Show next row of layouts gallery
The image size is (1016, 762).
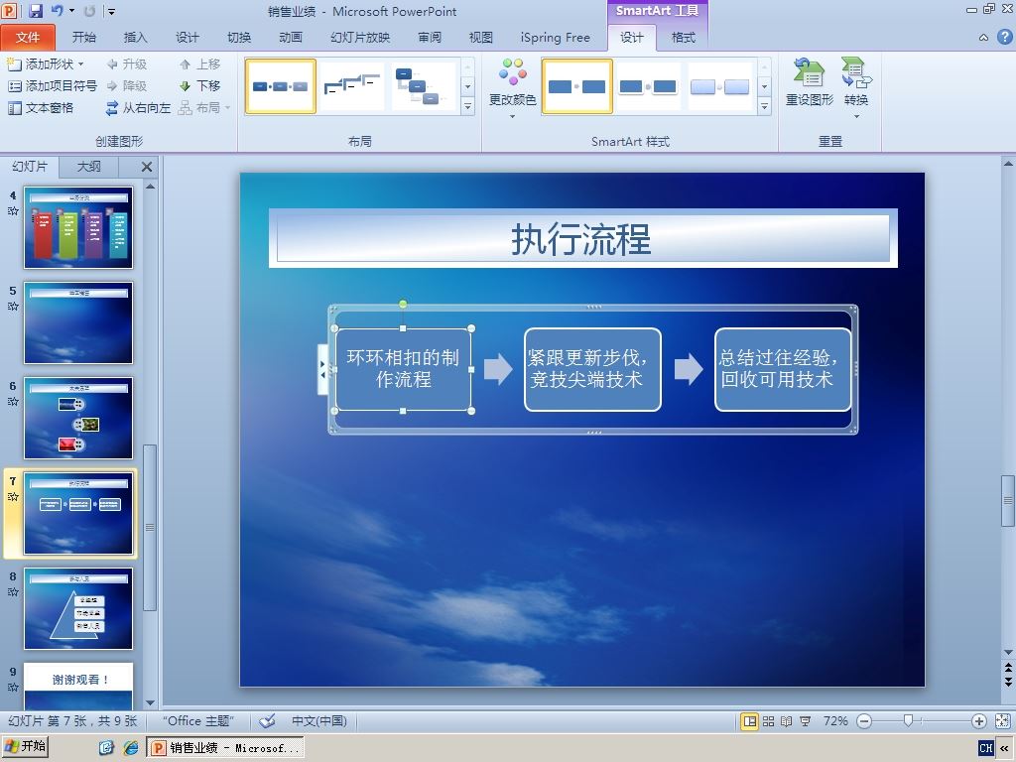(468, 86)
